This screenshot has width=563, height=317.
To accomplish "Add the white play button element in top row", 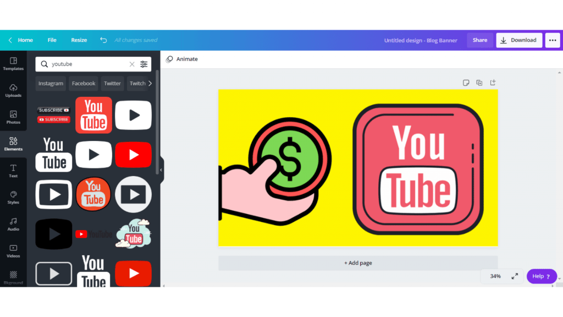I will (x=133, y=115).
